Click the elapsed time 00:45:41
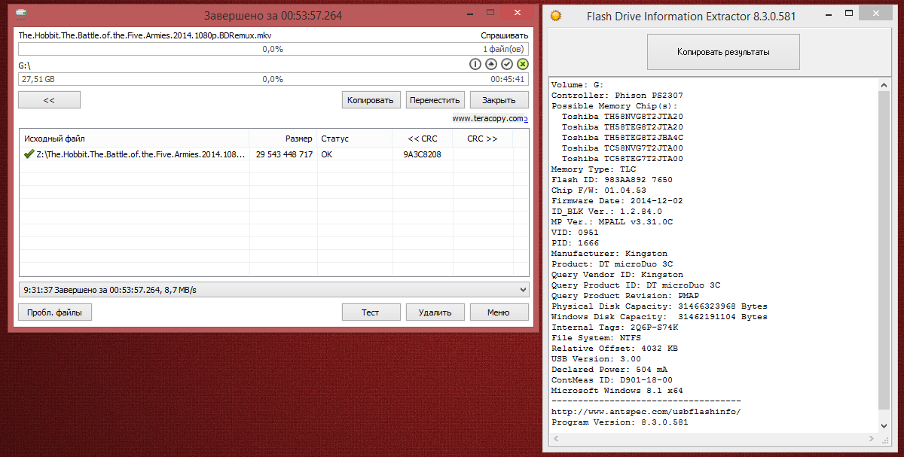This screenshot has width=904, height=457. 507,79
